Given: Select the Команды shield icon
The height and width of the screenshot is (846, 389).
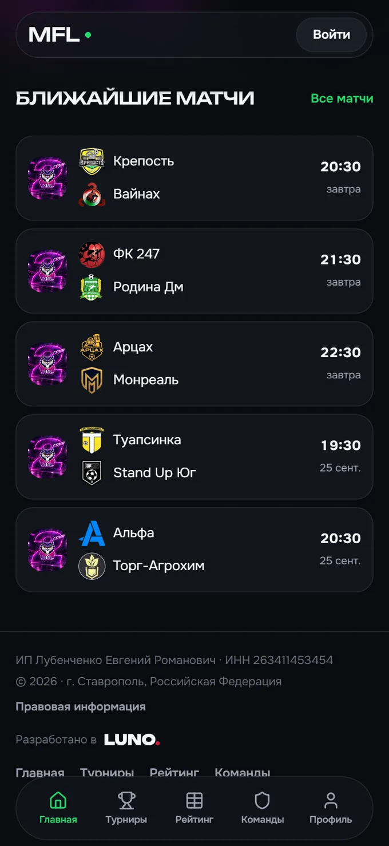Looking at the screenshot, I should 262,800.
